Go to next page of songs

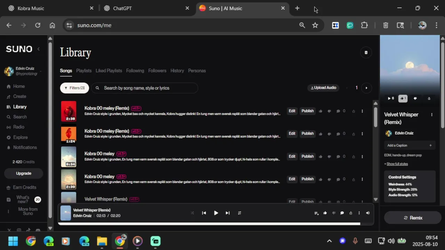366,88
